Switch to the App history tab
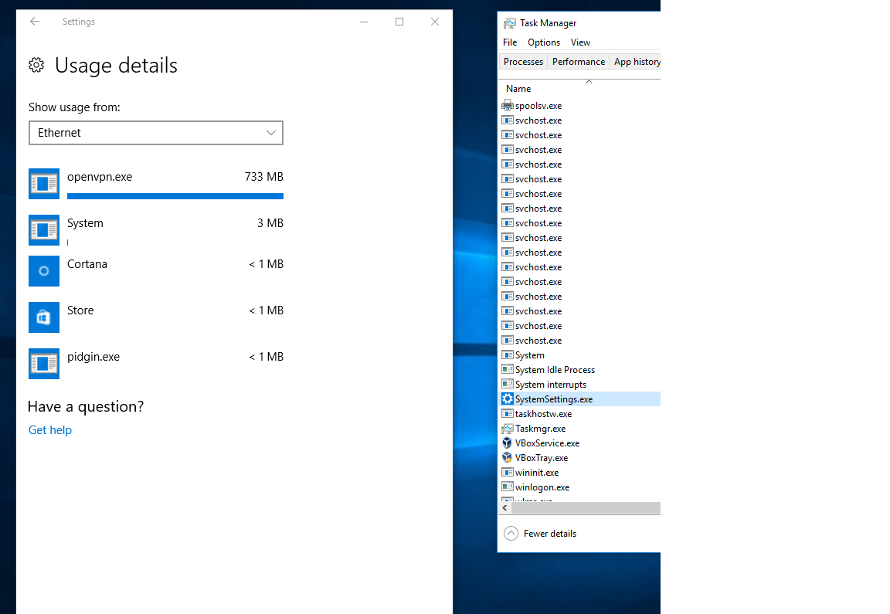The image size is (890, 614). coord(636,62)
